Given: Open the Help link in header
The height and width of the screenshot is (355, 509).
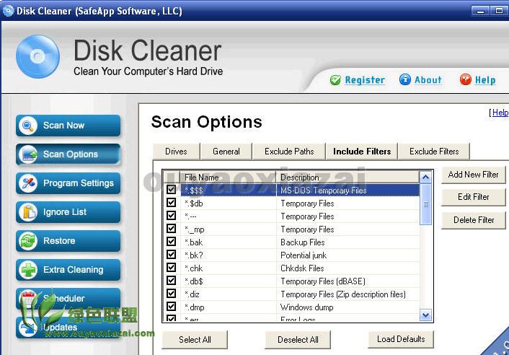Looking at the screenshot, I should pyautogui.click(x=485, y=80).
